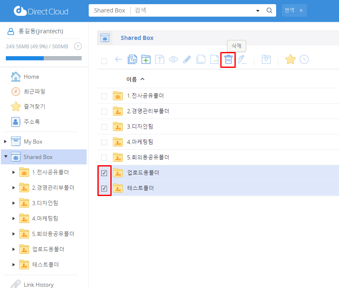Open 최근파일 in the sidebar

(x=34, y=92)
